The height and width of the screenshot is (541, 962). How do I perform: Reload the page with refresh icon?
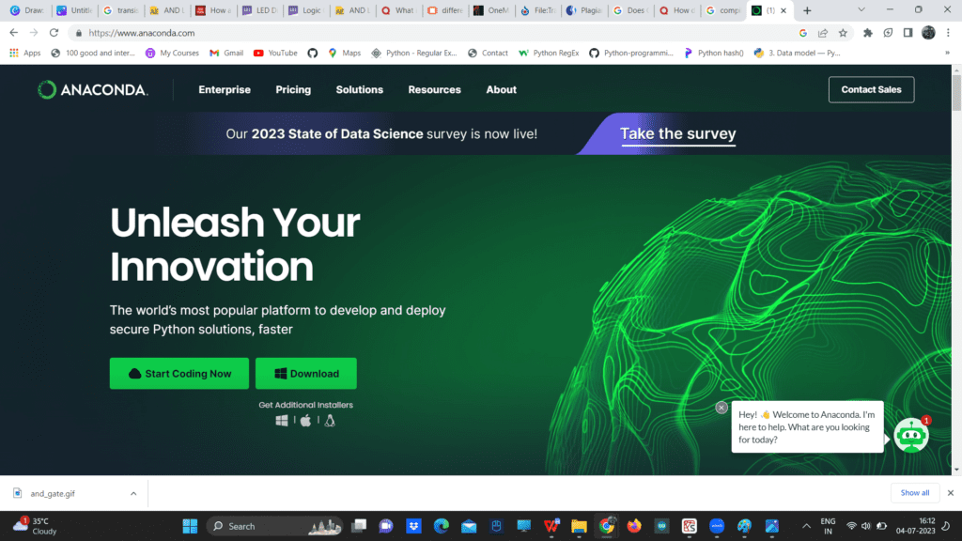pos(54,33)
